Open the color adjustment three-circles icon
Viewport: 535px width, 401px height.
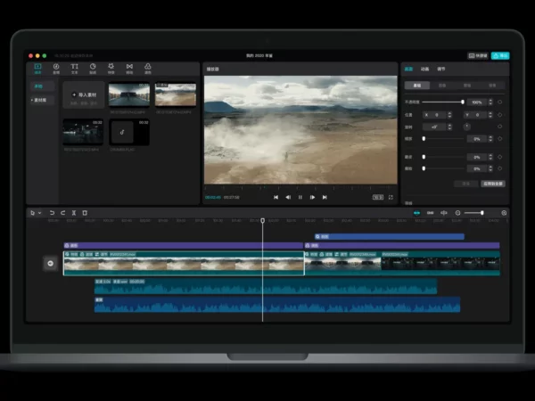(x=148, y=69)
